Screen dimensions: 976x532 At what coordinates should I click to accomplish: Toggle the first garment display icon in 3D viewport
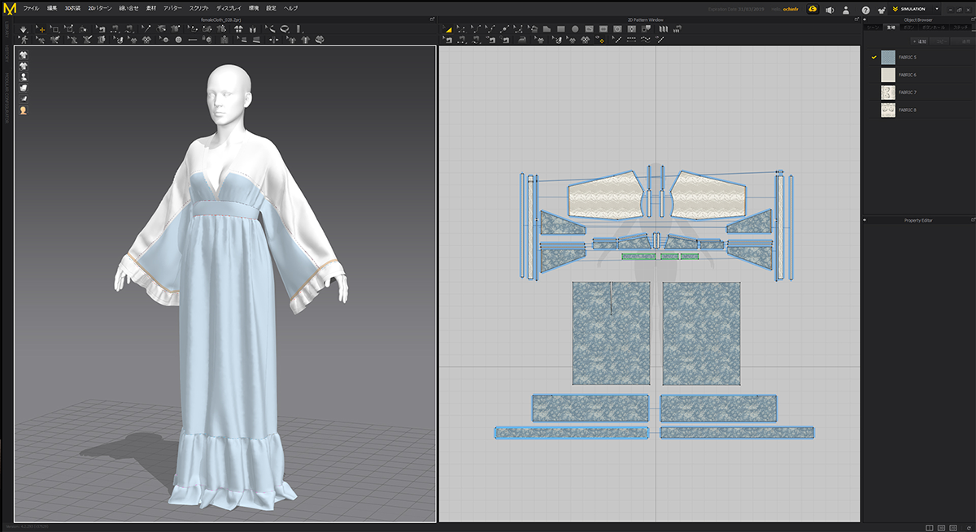(x=24, y=55)
